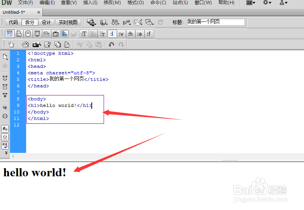Open the multiscreen preview dropdown
The width and height of the screenshot is (304, 210).
click(x=91, y=22)
